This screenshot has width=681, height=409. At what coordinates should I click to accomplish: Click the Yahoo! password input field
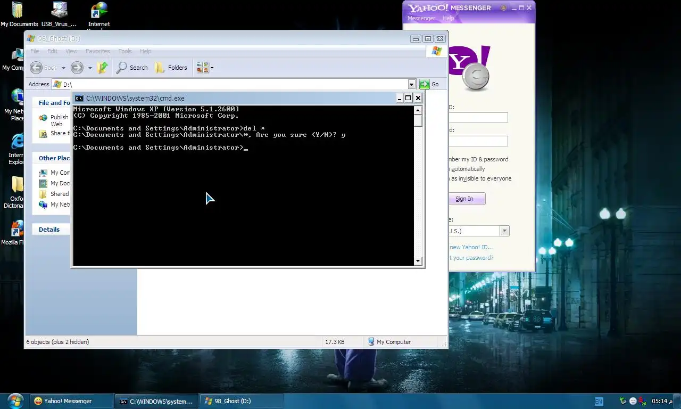coord(478,141)
